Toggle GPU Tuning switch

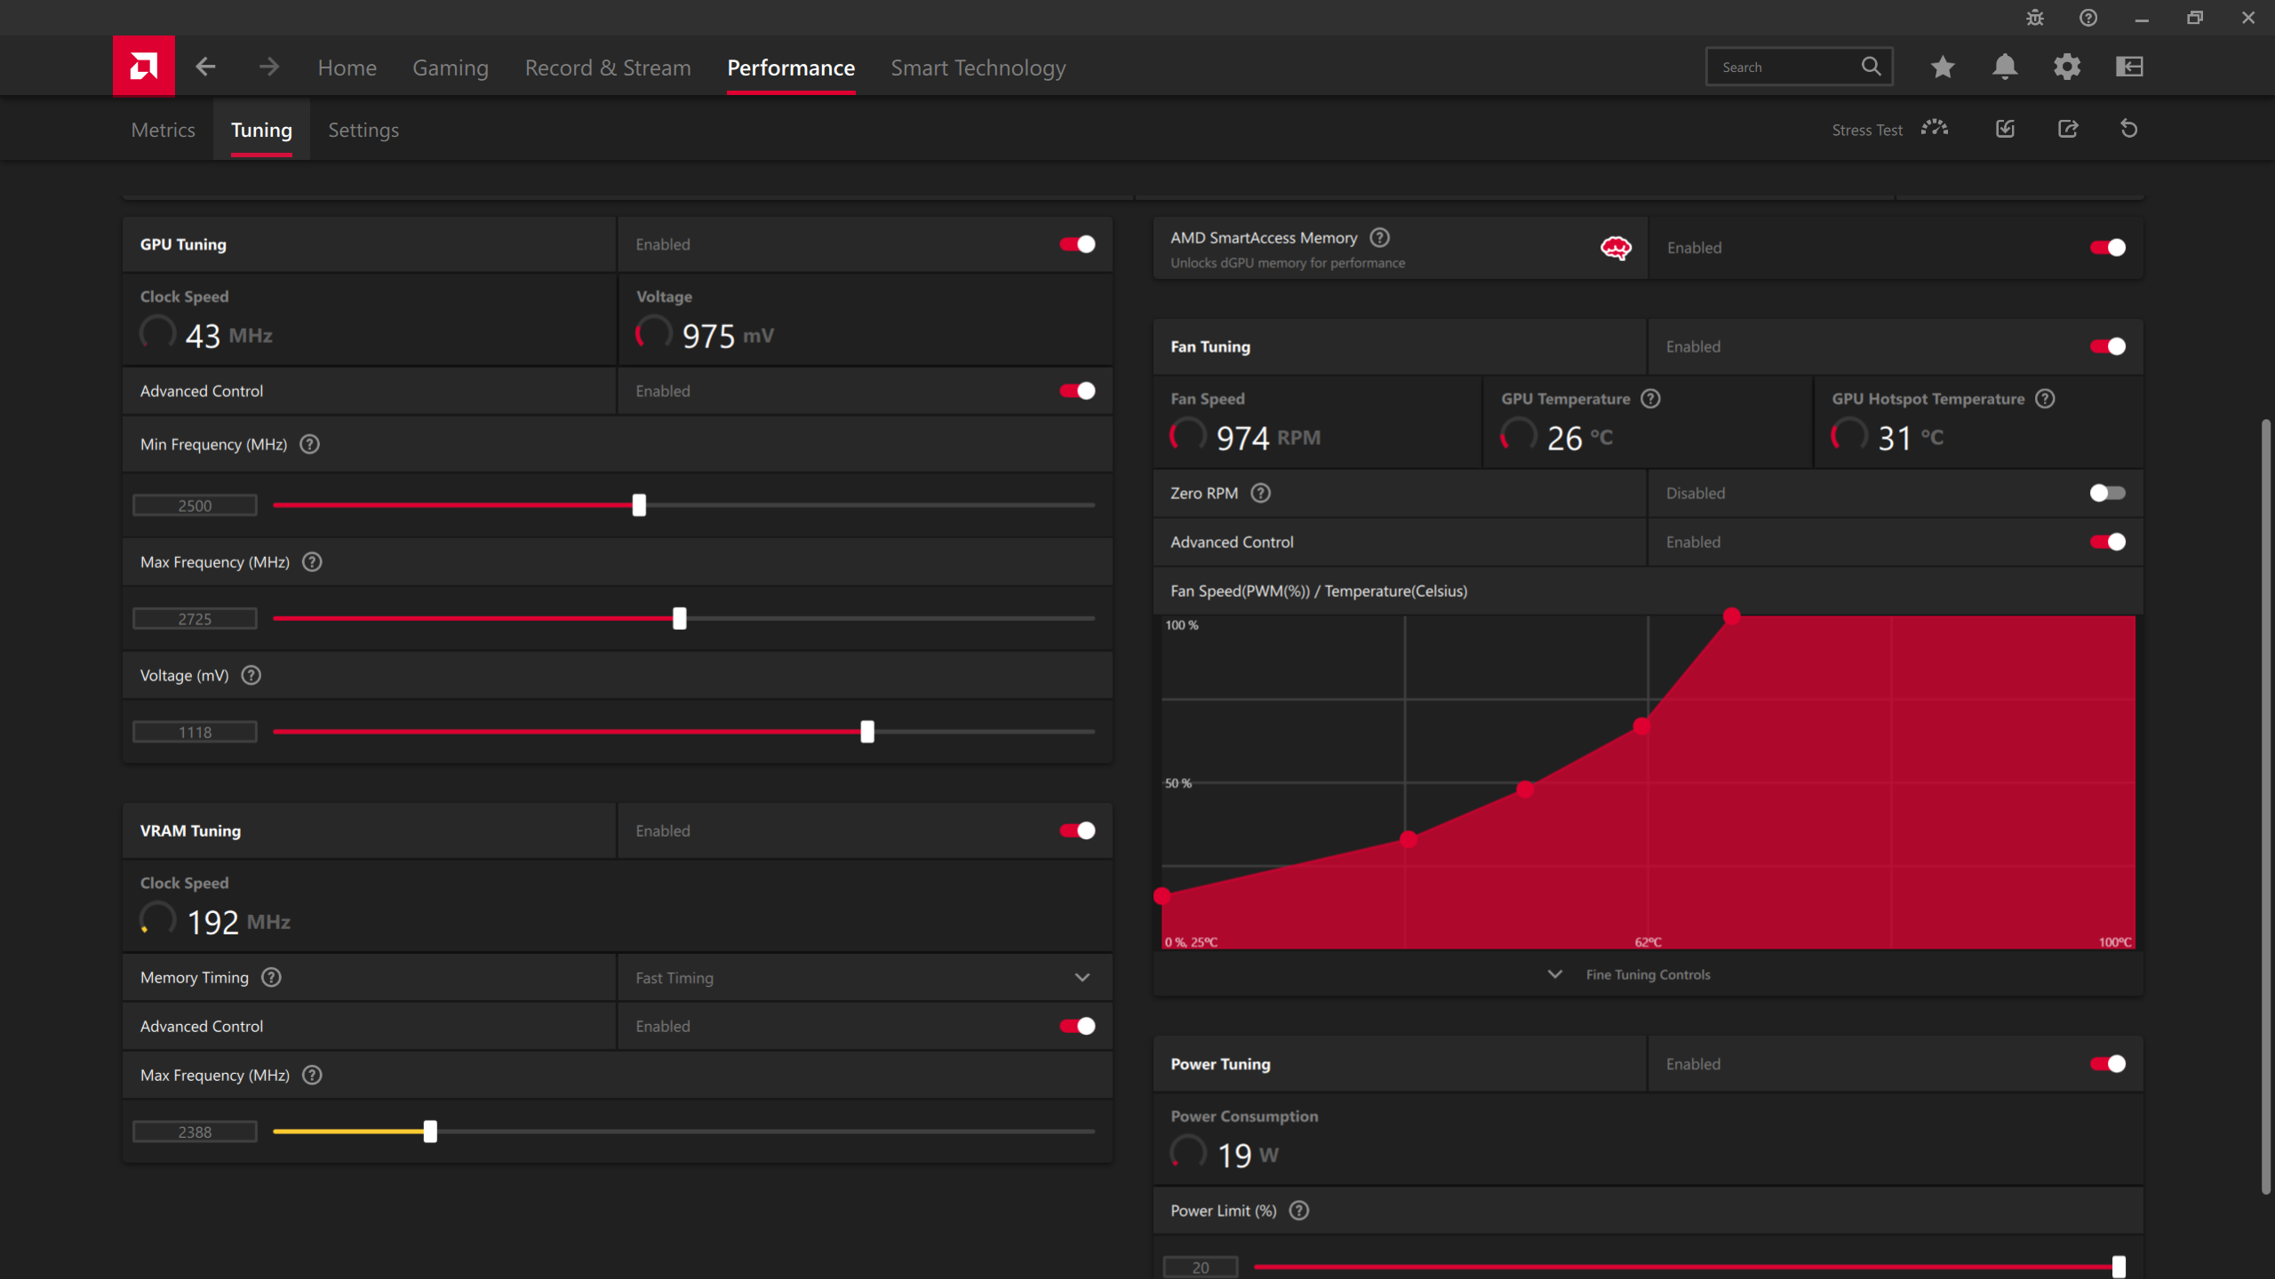click(1077, 244)
